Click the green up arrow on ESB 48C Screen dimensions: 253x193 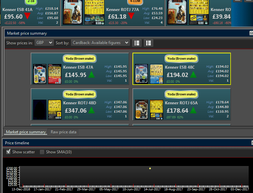pos(193,75)
